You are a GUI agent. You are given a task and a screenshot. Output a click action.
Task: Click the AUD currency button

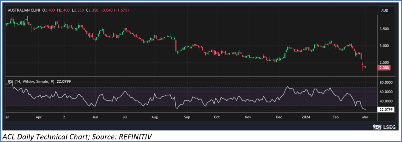(386, 10)
